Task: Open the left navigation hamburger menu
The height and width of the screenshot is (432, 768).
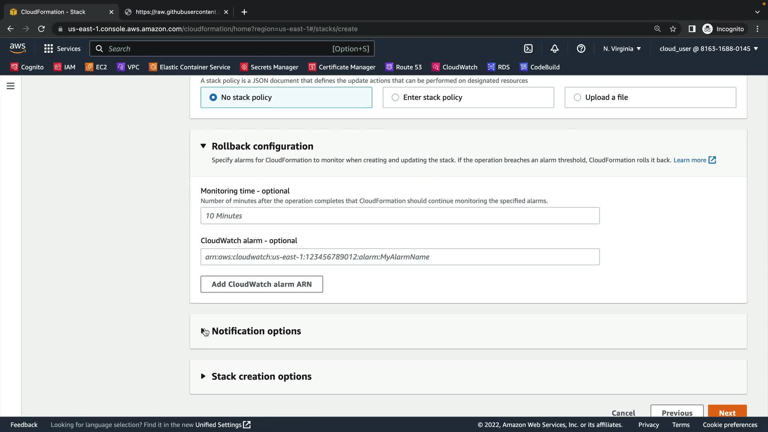Action: [11, 86]
